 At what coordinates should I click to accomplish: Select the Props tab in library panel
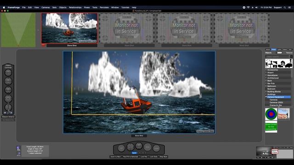[x=274, y=49]
